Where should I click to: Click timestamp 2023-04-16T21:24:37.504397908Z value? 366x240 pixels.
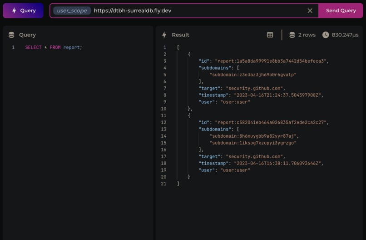coord(277,95)
